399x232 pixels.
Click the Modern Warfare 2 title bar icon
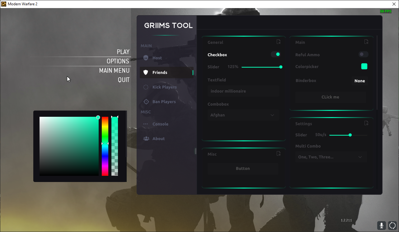click(x=4, y=4)
